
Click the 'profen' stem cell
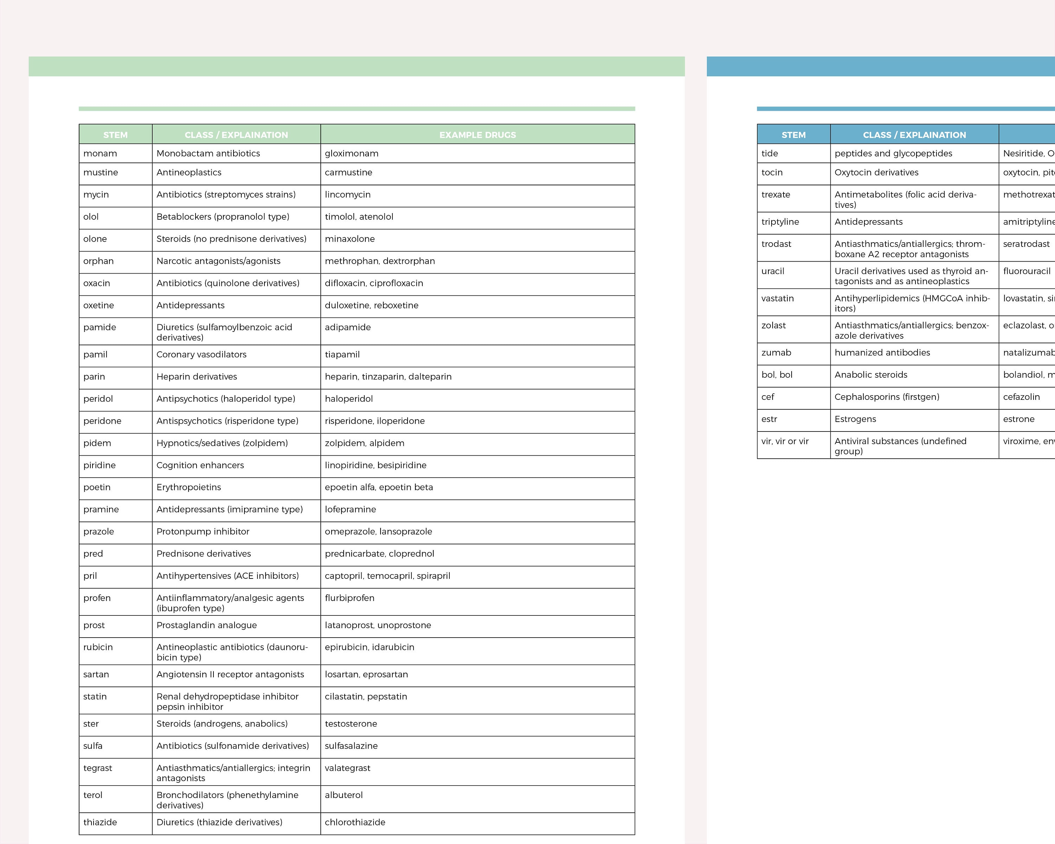115,602
